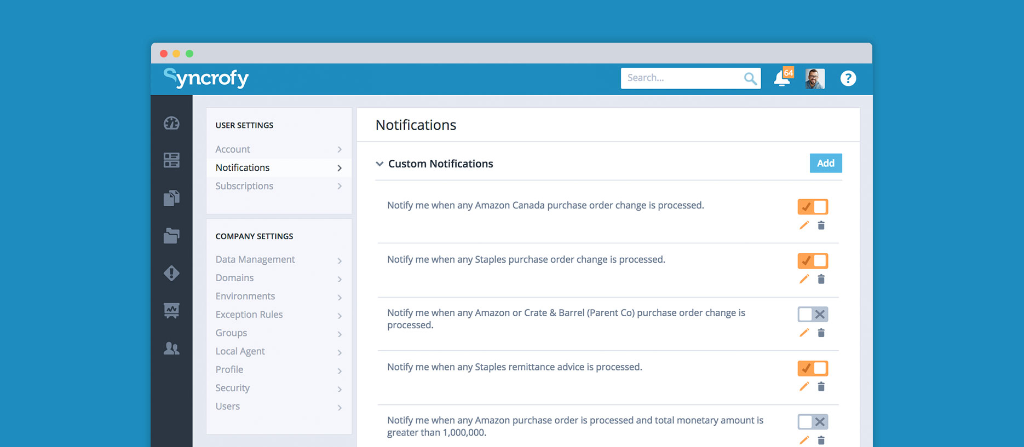Expand the Subscriptions chevron arrow
The image size is (1024, 447).
(340, 186)
